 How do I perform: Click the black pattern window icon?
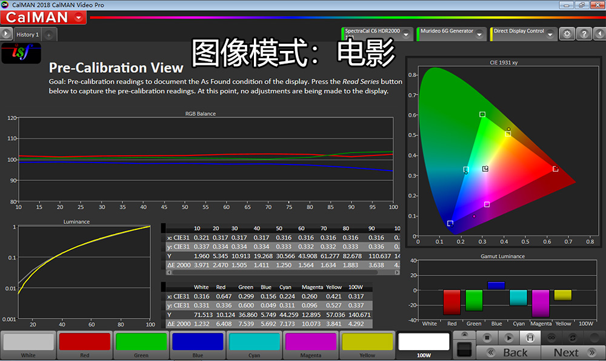tap(464, 349)
